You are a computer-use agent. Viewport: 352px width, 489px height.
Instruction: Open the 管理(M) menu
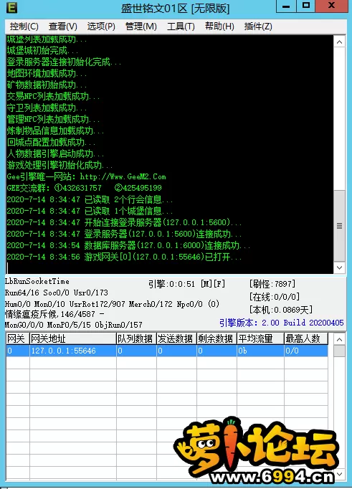(141, 27)
